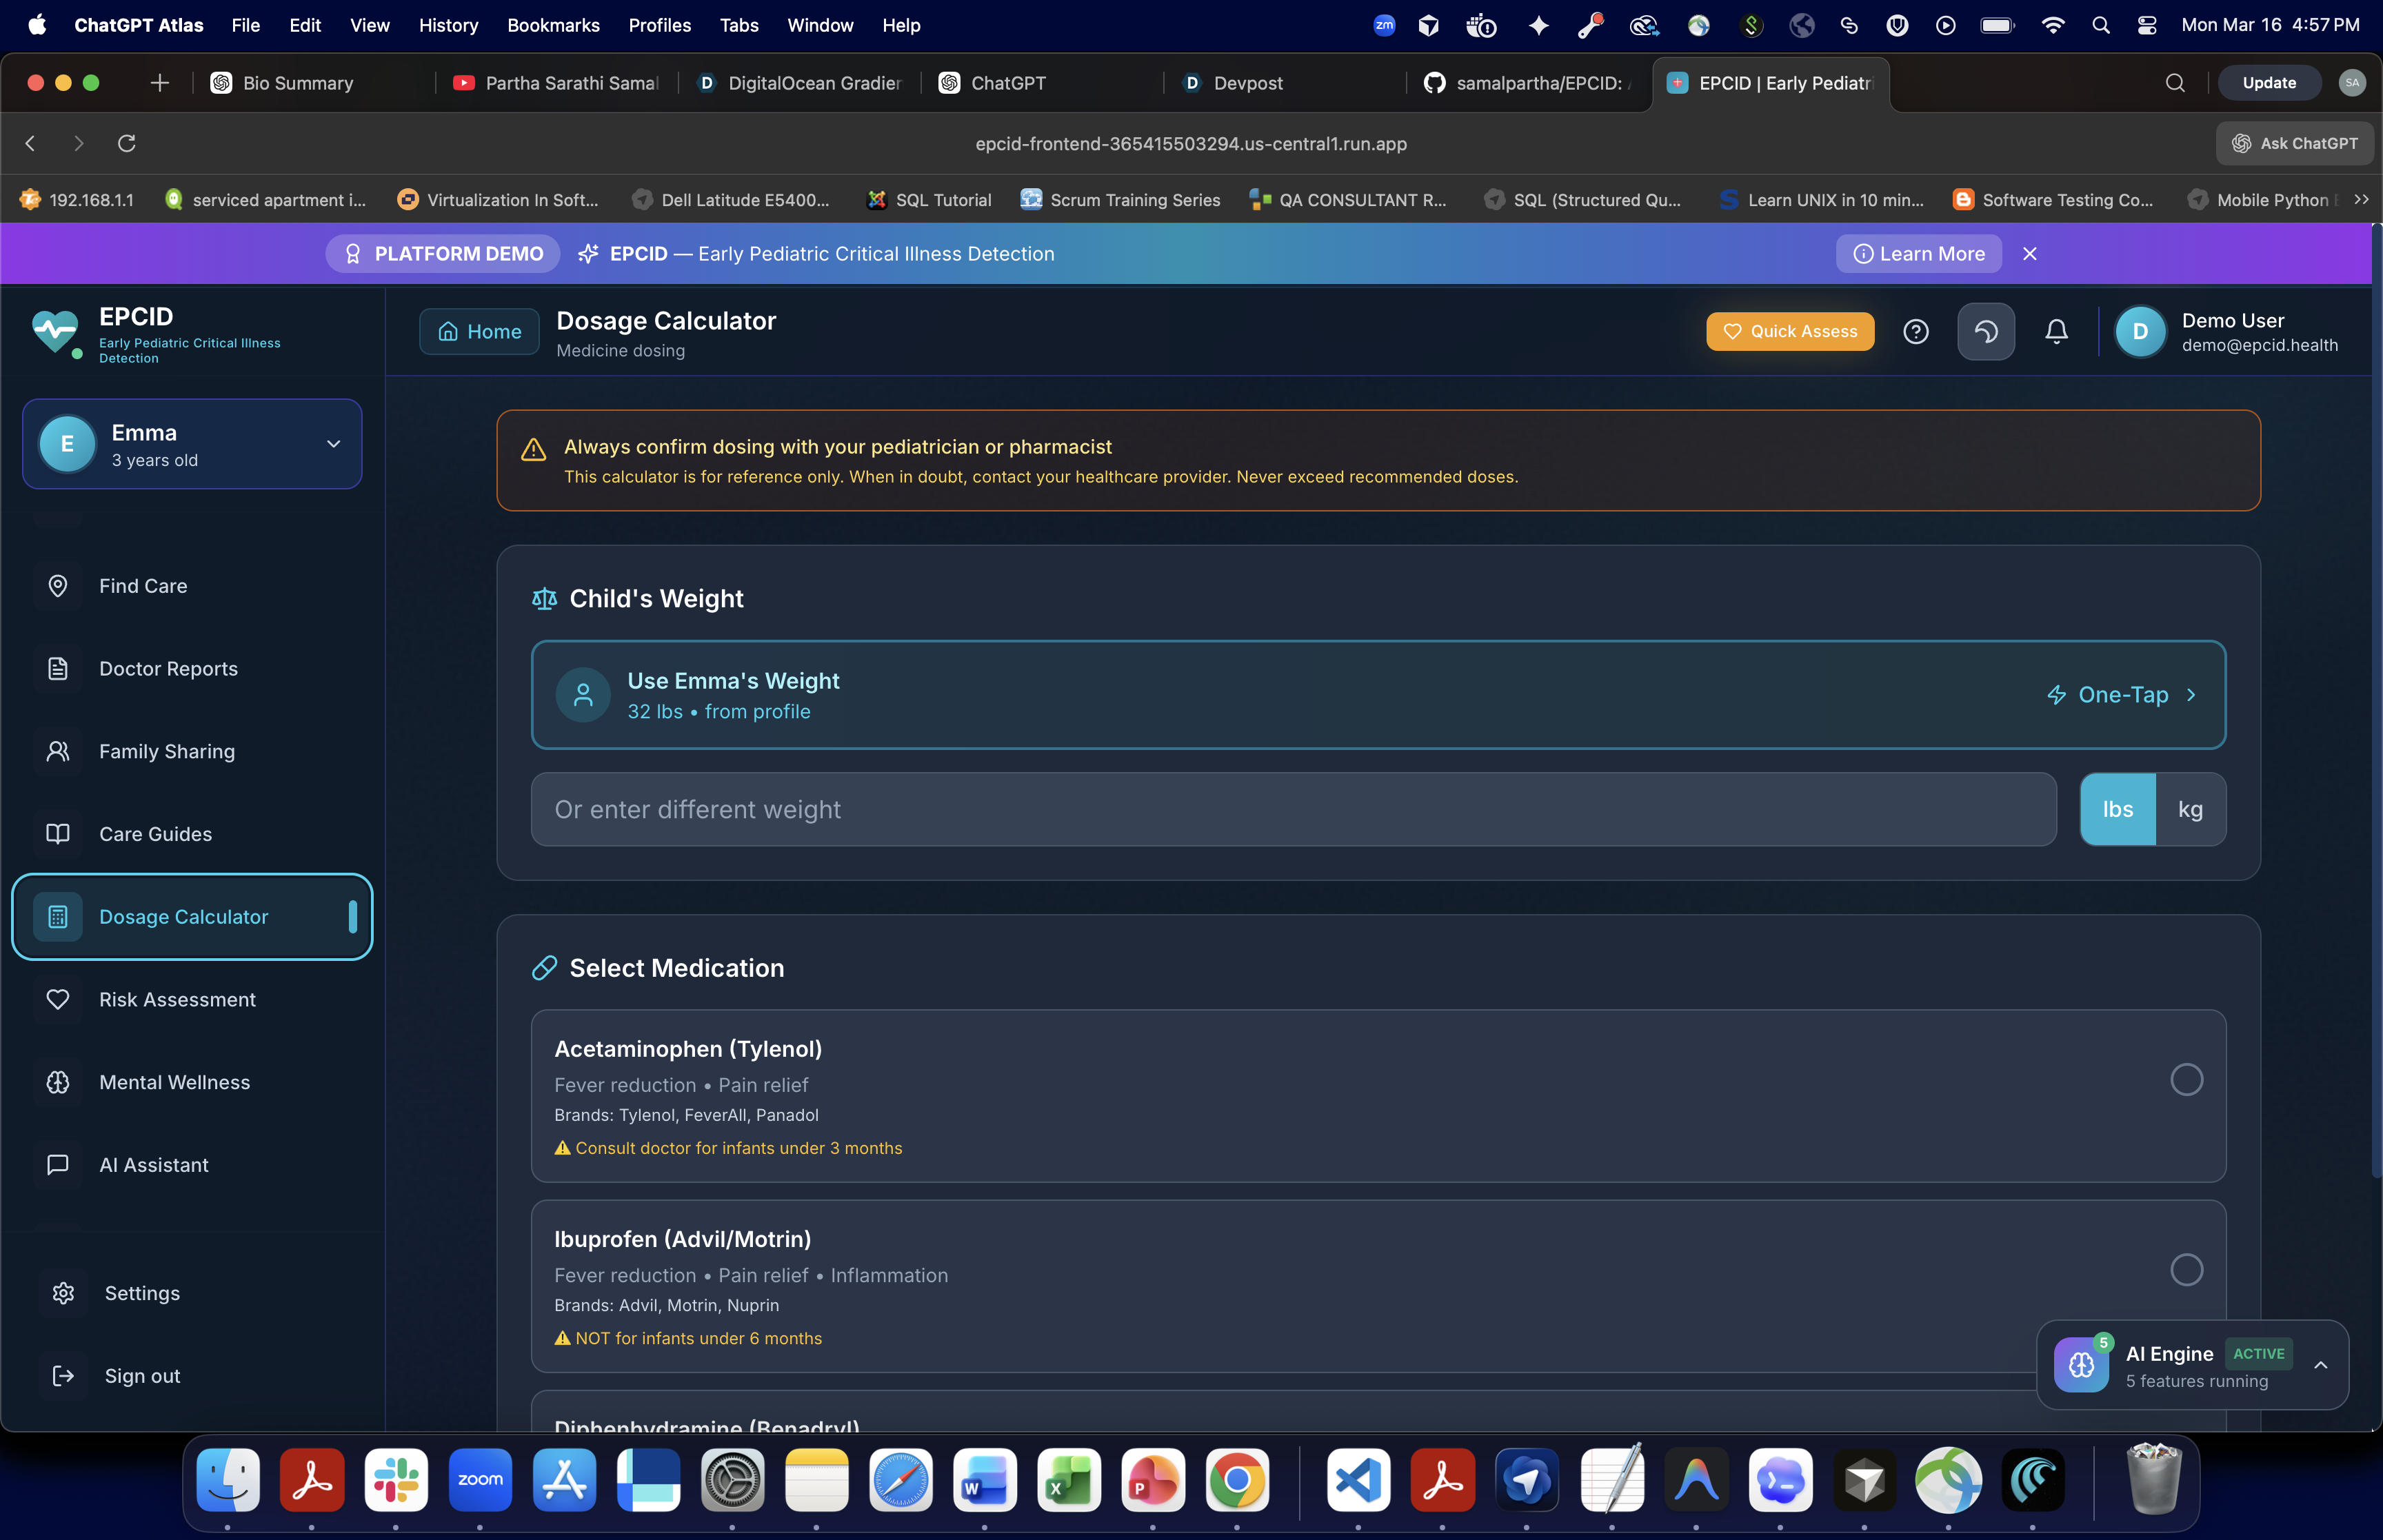The image size is (2383, 1540).
Task: Open the help question mark icon
Action: (1915, 331)
